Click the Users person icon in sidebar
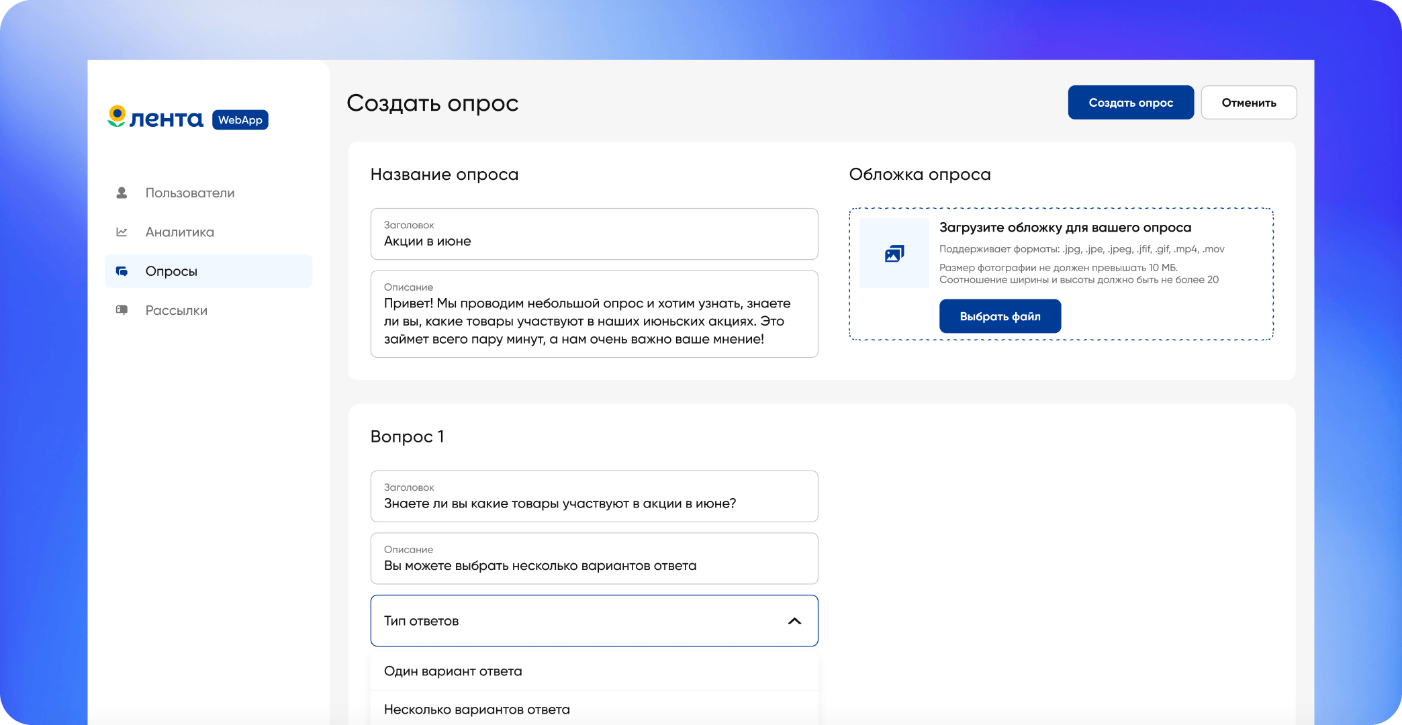 122,193
